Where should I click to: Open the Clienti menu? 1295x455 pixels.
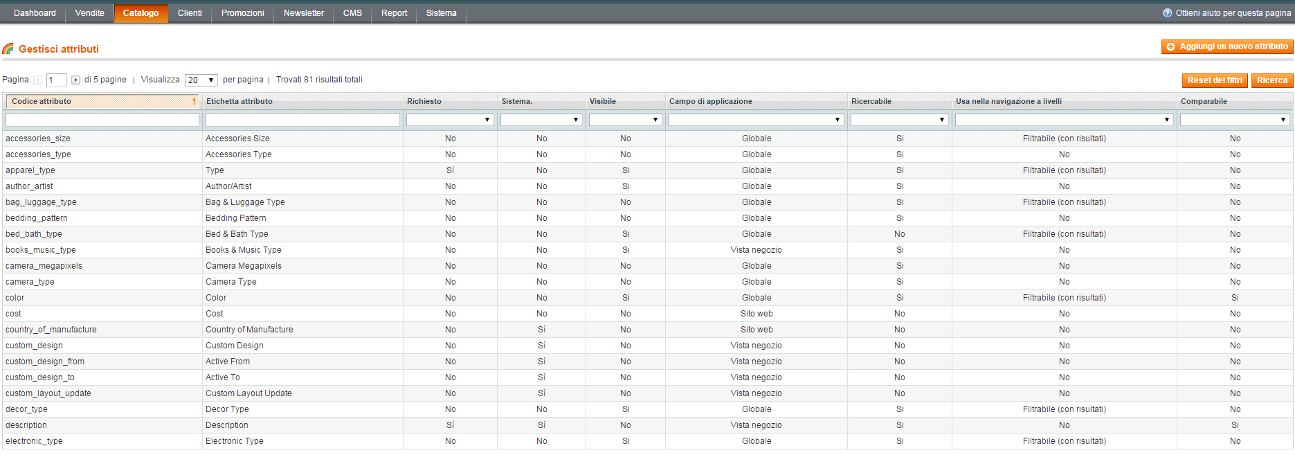(190, 13)
